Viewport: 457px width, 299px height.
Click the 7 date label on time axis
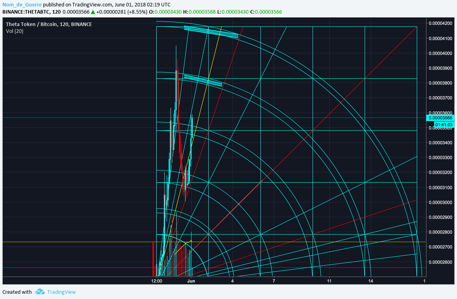click(x=273, y=281)
